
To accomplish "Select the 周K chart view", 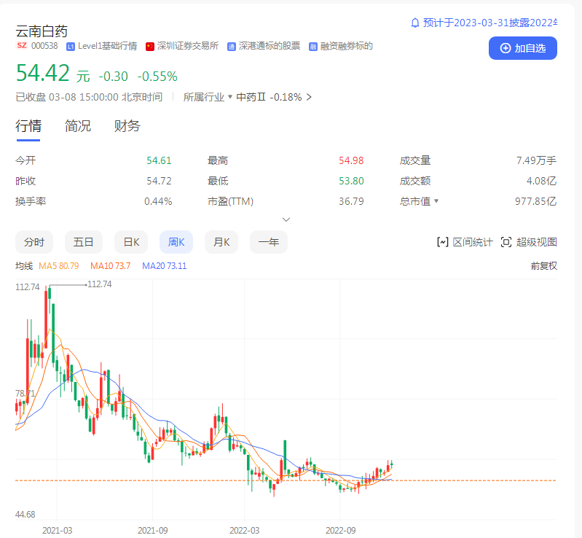I will 176,242.
